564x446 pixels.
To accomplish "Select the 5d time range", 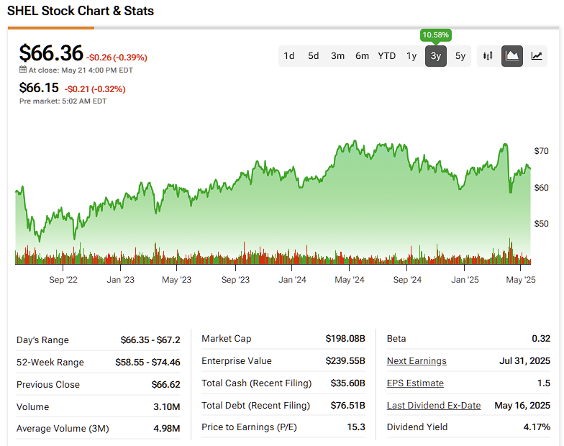I will point(314,56).
